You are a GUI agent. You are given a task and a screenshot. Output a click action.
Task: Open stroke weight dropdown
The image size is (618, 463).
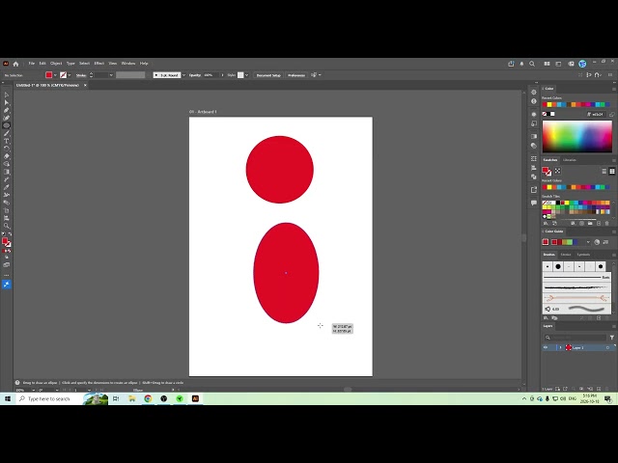coord(111,75)
